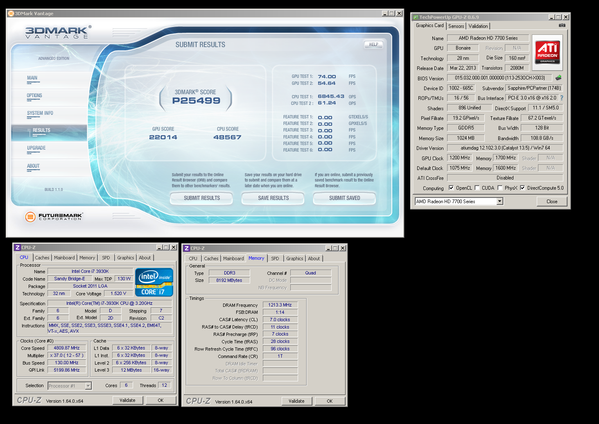The width and height of the screenshot is (599, 424).
Task: Select the CPU tab in CPU-Z Memory window
Action: coord(193,258)
